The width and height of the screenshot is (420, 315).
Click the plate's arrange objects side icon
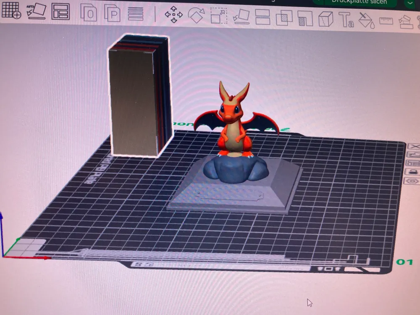click(413, 163)
